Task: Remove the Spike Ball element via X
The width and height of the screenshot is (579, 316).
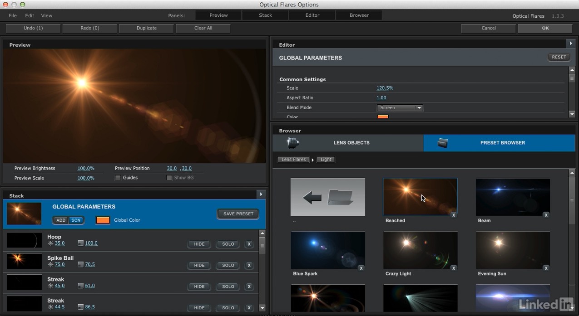Action: (249, 265)
